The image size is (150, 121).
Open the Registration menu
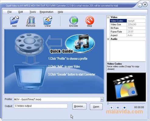coord(47,12)
